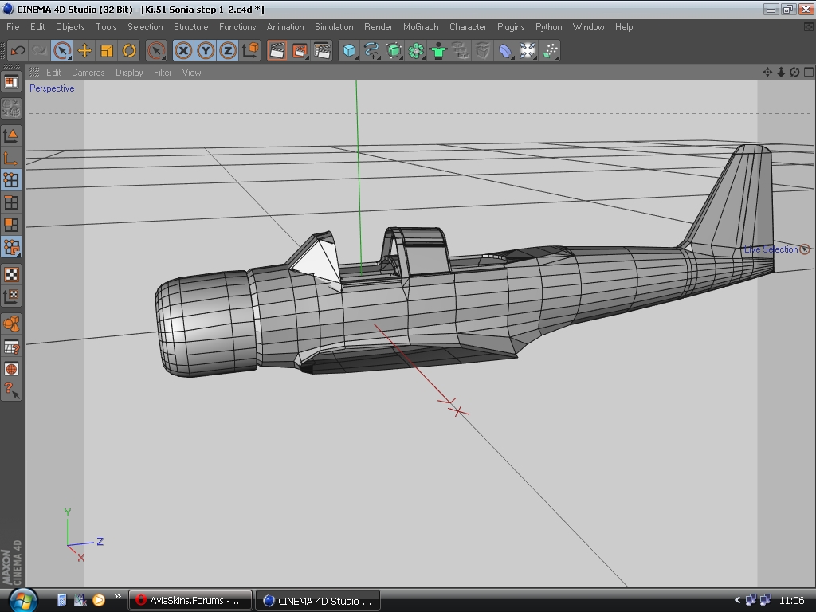Click the Windows Start button

[22, 599]
